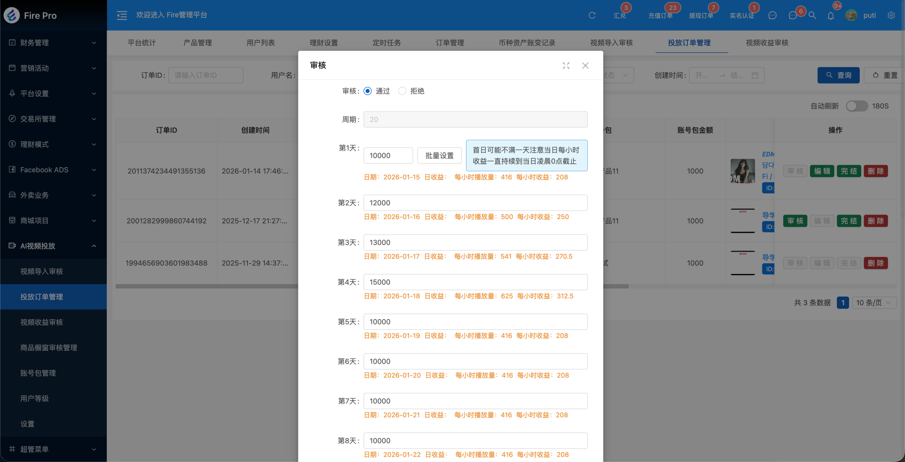The height and width of the screenshot is (462, 905).
Task: Click the 批量设置 button
Action: click(x=439, y=156)
